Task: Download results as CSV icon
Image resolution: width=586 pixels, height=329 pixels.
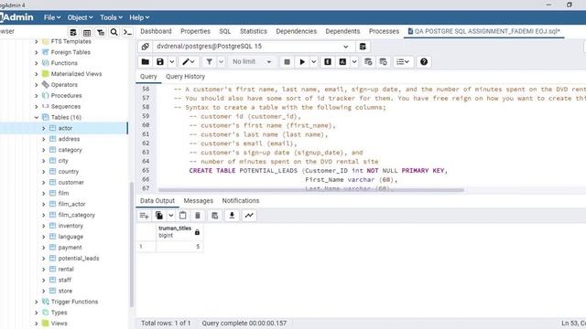Action: (232, 216)
